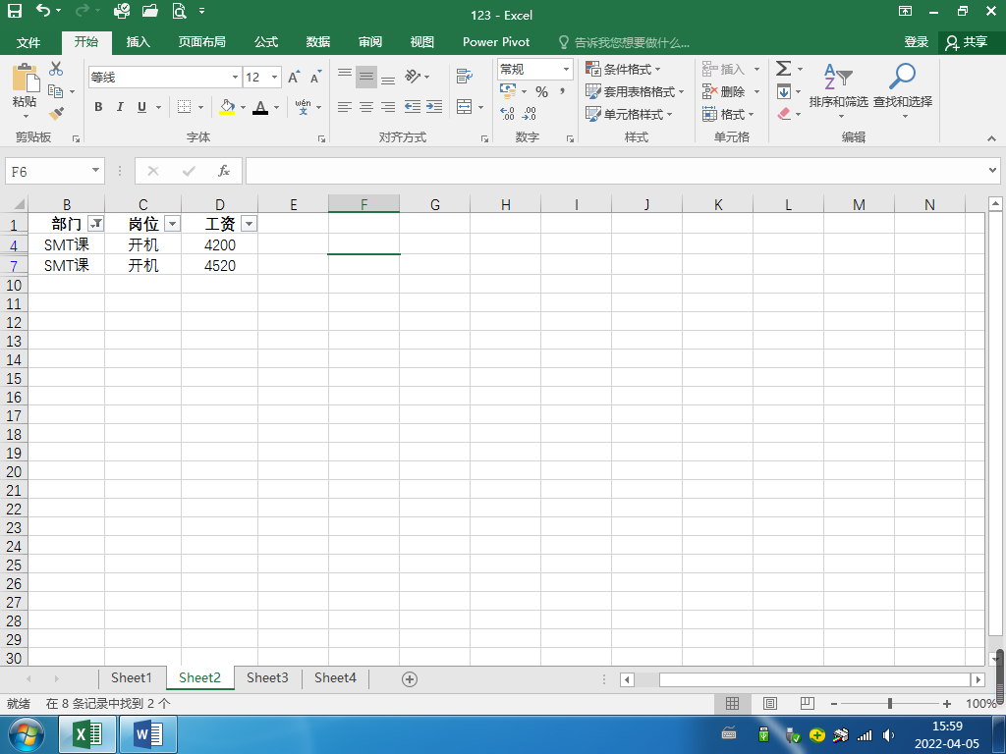Increase decimal places icon
This screenshot has width=1006, height=754.
[508, 114]
